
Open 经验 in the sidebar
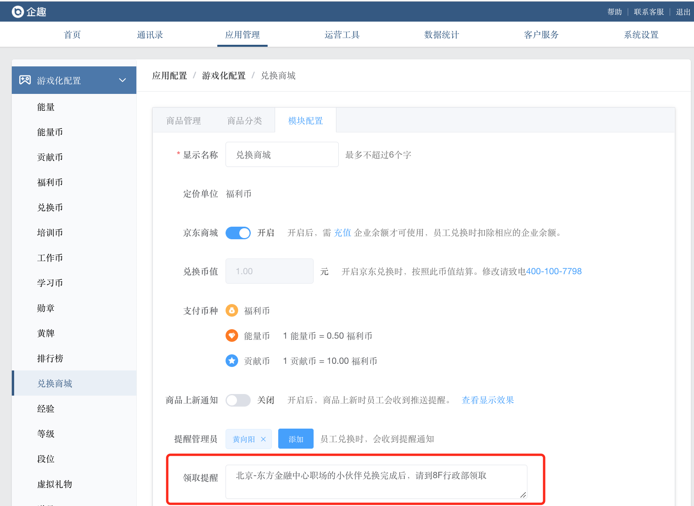tap(46, 409)
